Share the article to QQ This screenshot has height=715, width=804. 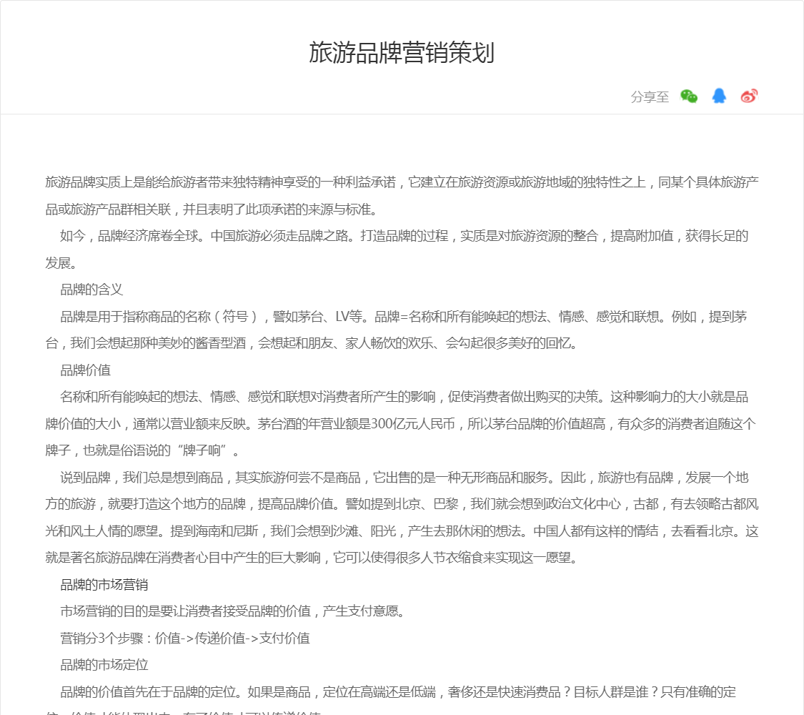pos(719,97)
